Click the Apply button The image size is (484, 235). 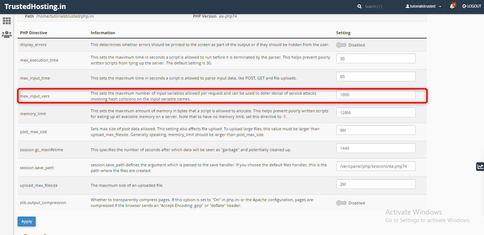[x=27, y=222]
